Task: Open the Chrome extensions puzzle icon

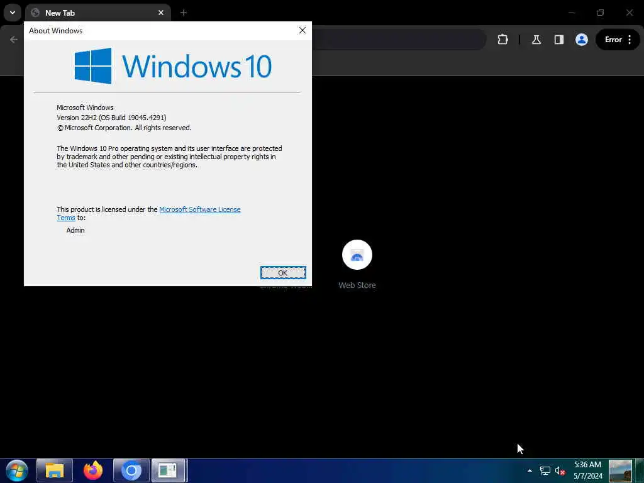Action: click(x=502, y=40)
